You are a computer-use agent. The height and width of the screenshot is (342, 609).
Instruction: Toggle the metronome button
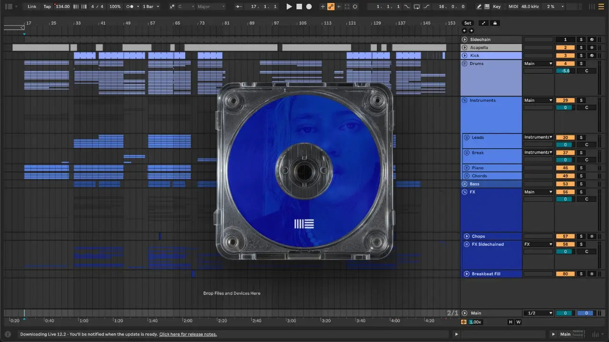(x=130, y=7)
